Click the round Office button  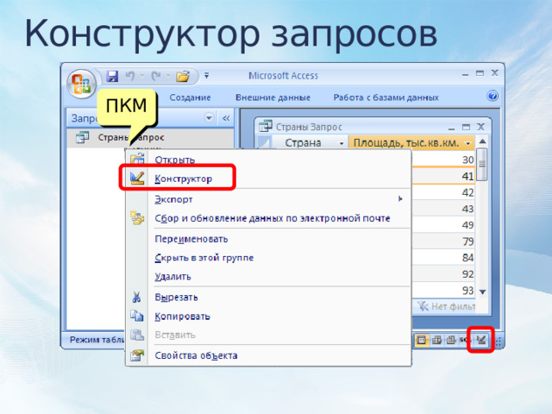click(81, 84)
